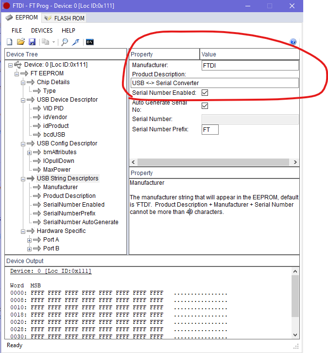328x353 pixels.
Task: Program devices with the lightning bolt icon
Action: coord(76,42)
